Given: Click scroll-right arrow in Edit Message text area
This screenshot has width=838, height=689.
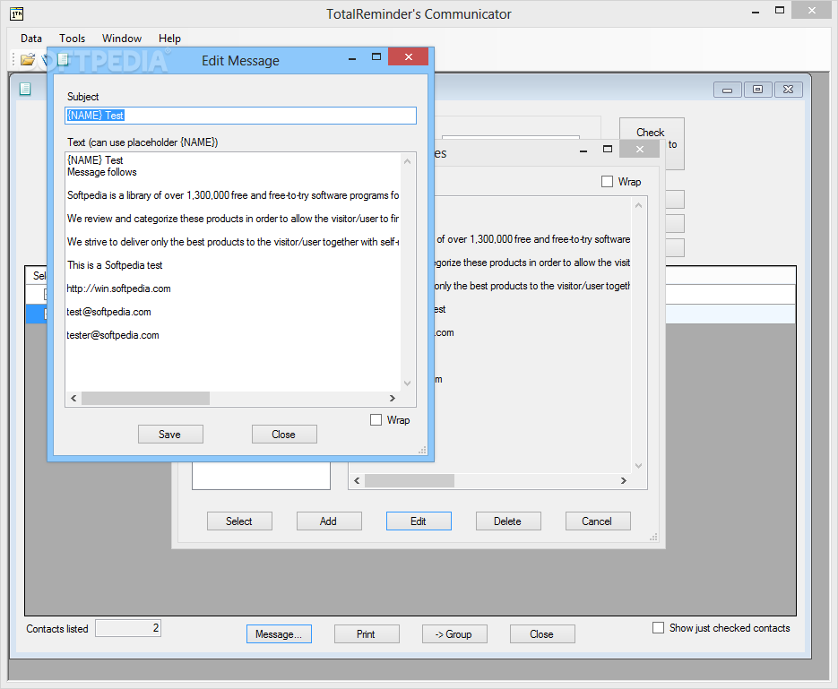Looking at the screenshot, I should (393, 399).
